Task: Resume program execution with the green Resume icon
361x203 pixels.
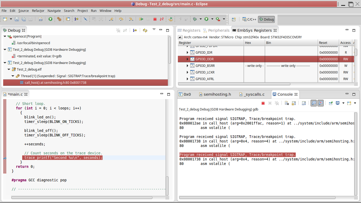Action: (x=141, y=19)
